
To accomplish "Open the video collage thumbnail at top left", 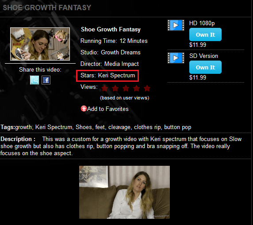I will [x=40, y=44].
